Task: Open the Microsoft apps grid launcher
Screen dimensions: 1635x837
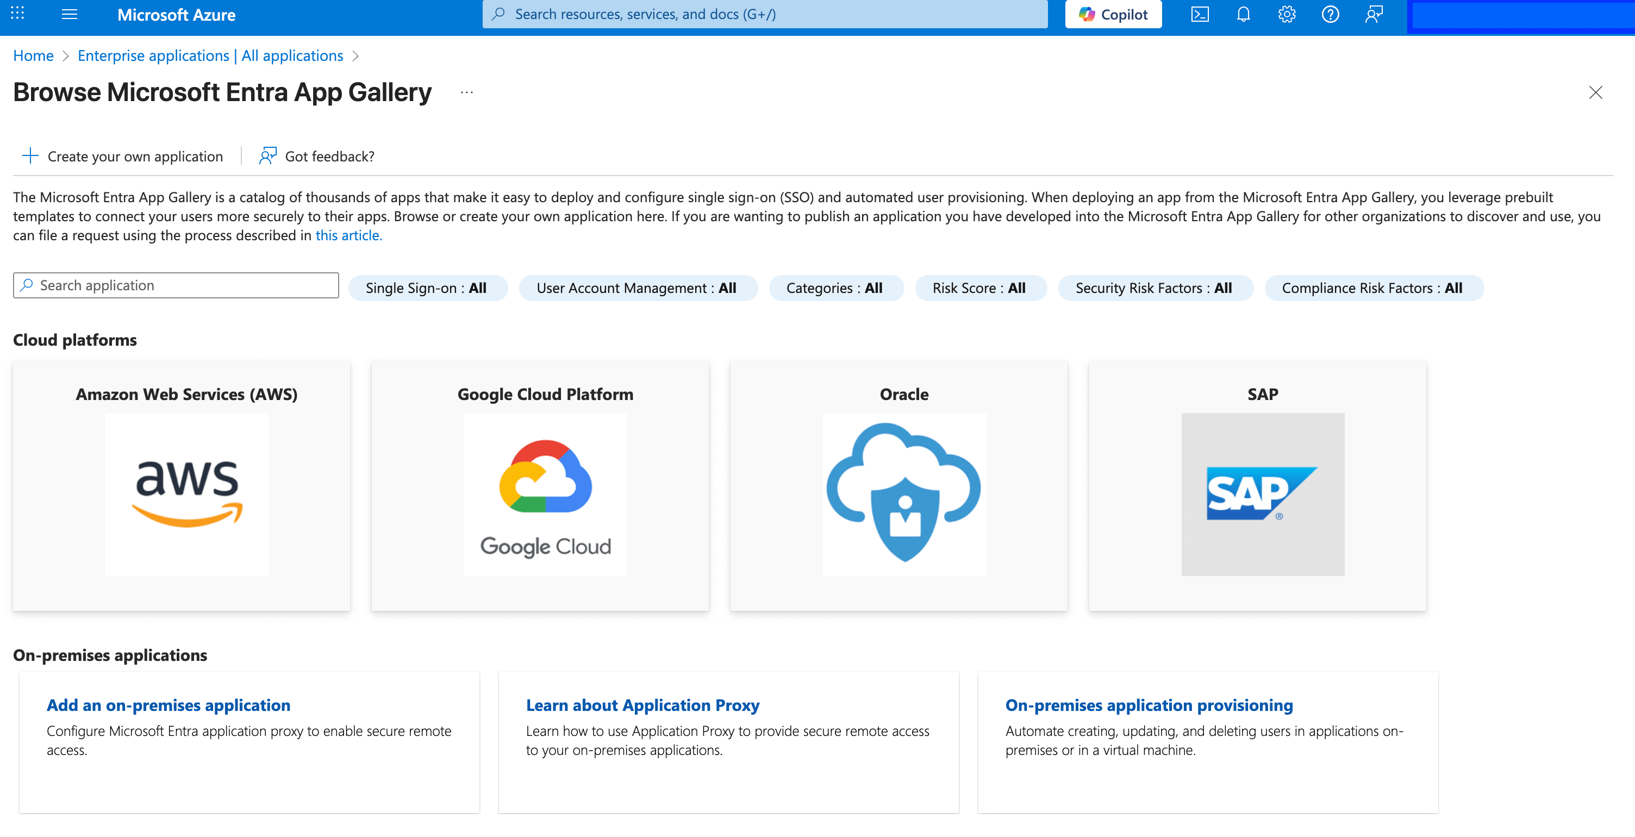Action: point(18,15)
